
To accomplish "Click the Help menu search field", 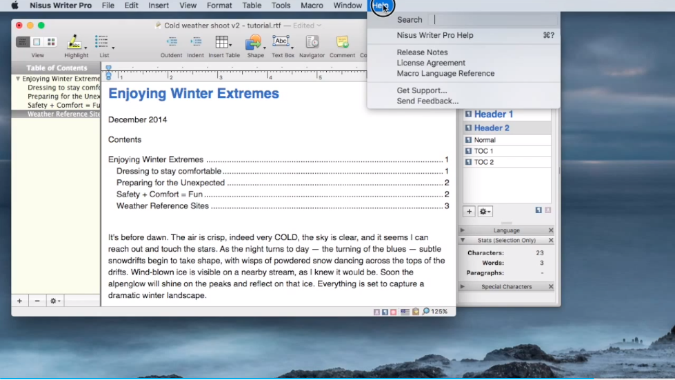I will click(x=494, y=20).
